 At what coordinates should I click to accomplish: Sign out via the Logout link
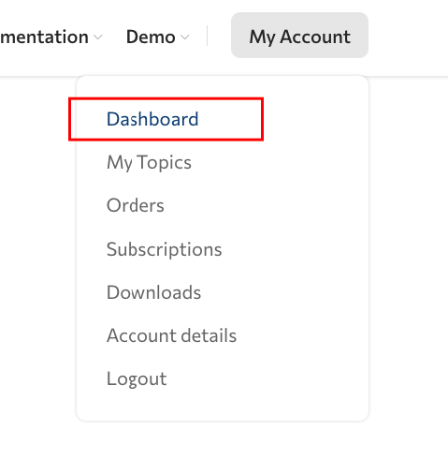tap(137, 379)
